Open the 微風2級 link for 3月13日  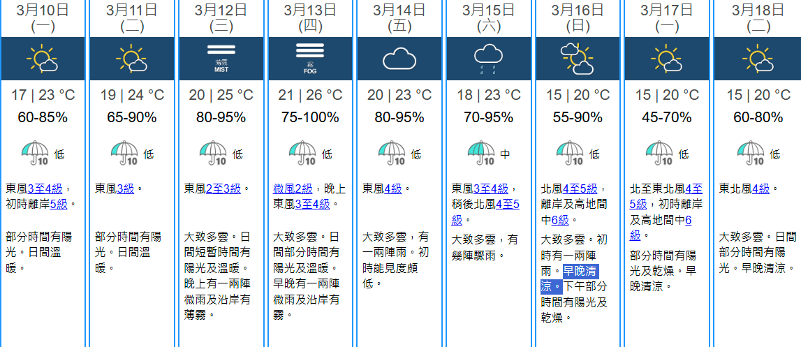coord(293,189)
